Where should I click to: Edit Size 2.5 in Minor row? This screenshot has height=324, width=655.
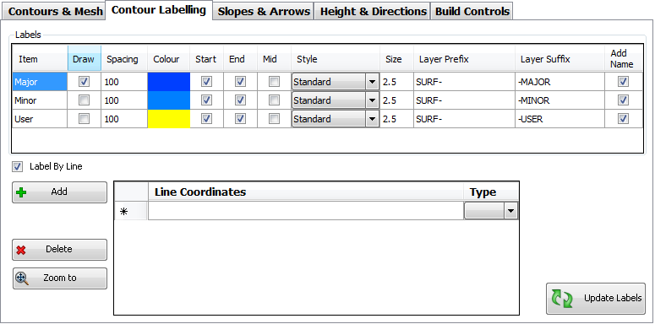(396, 100)
